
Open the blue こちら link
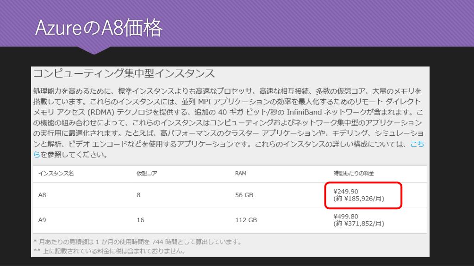point(417,144)
